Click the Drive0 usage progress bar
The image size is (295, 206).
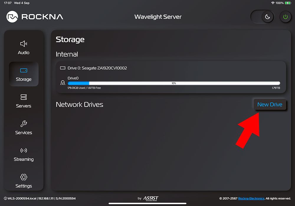(174, 83)
